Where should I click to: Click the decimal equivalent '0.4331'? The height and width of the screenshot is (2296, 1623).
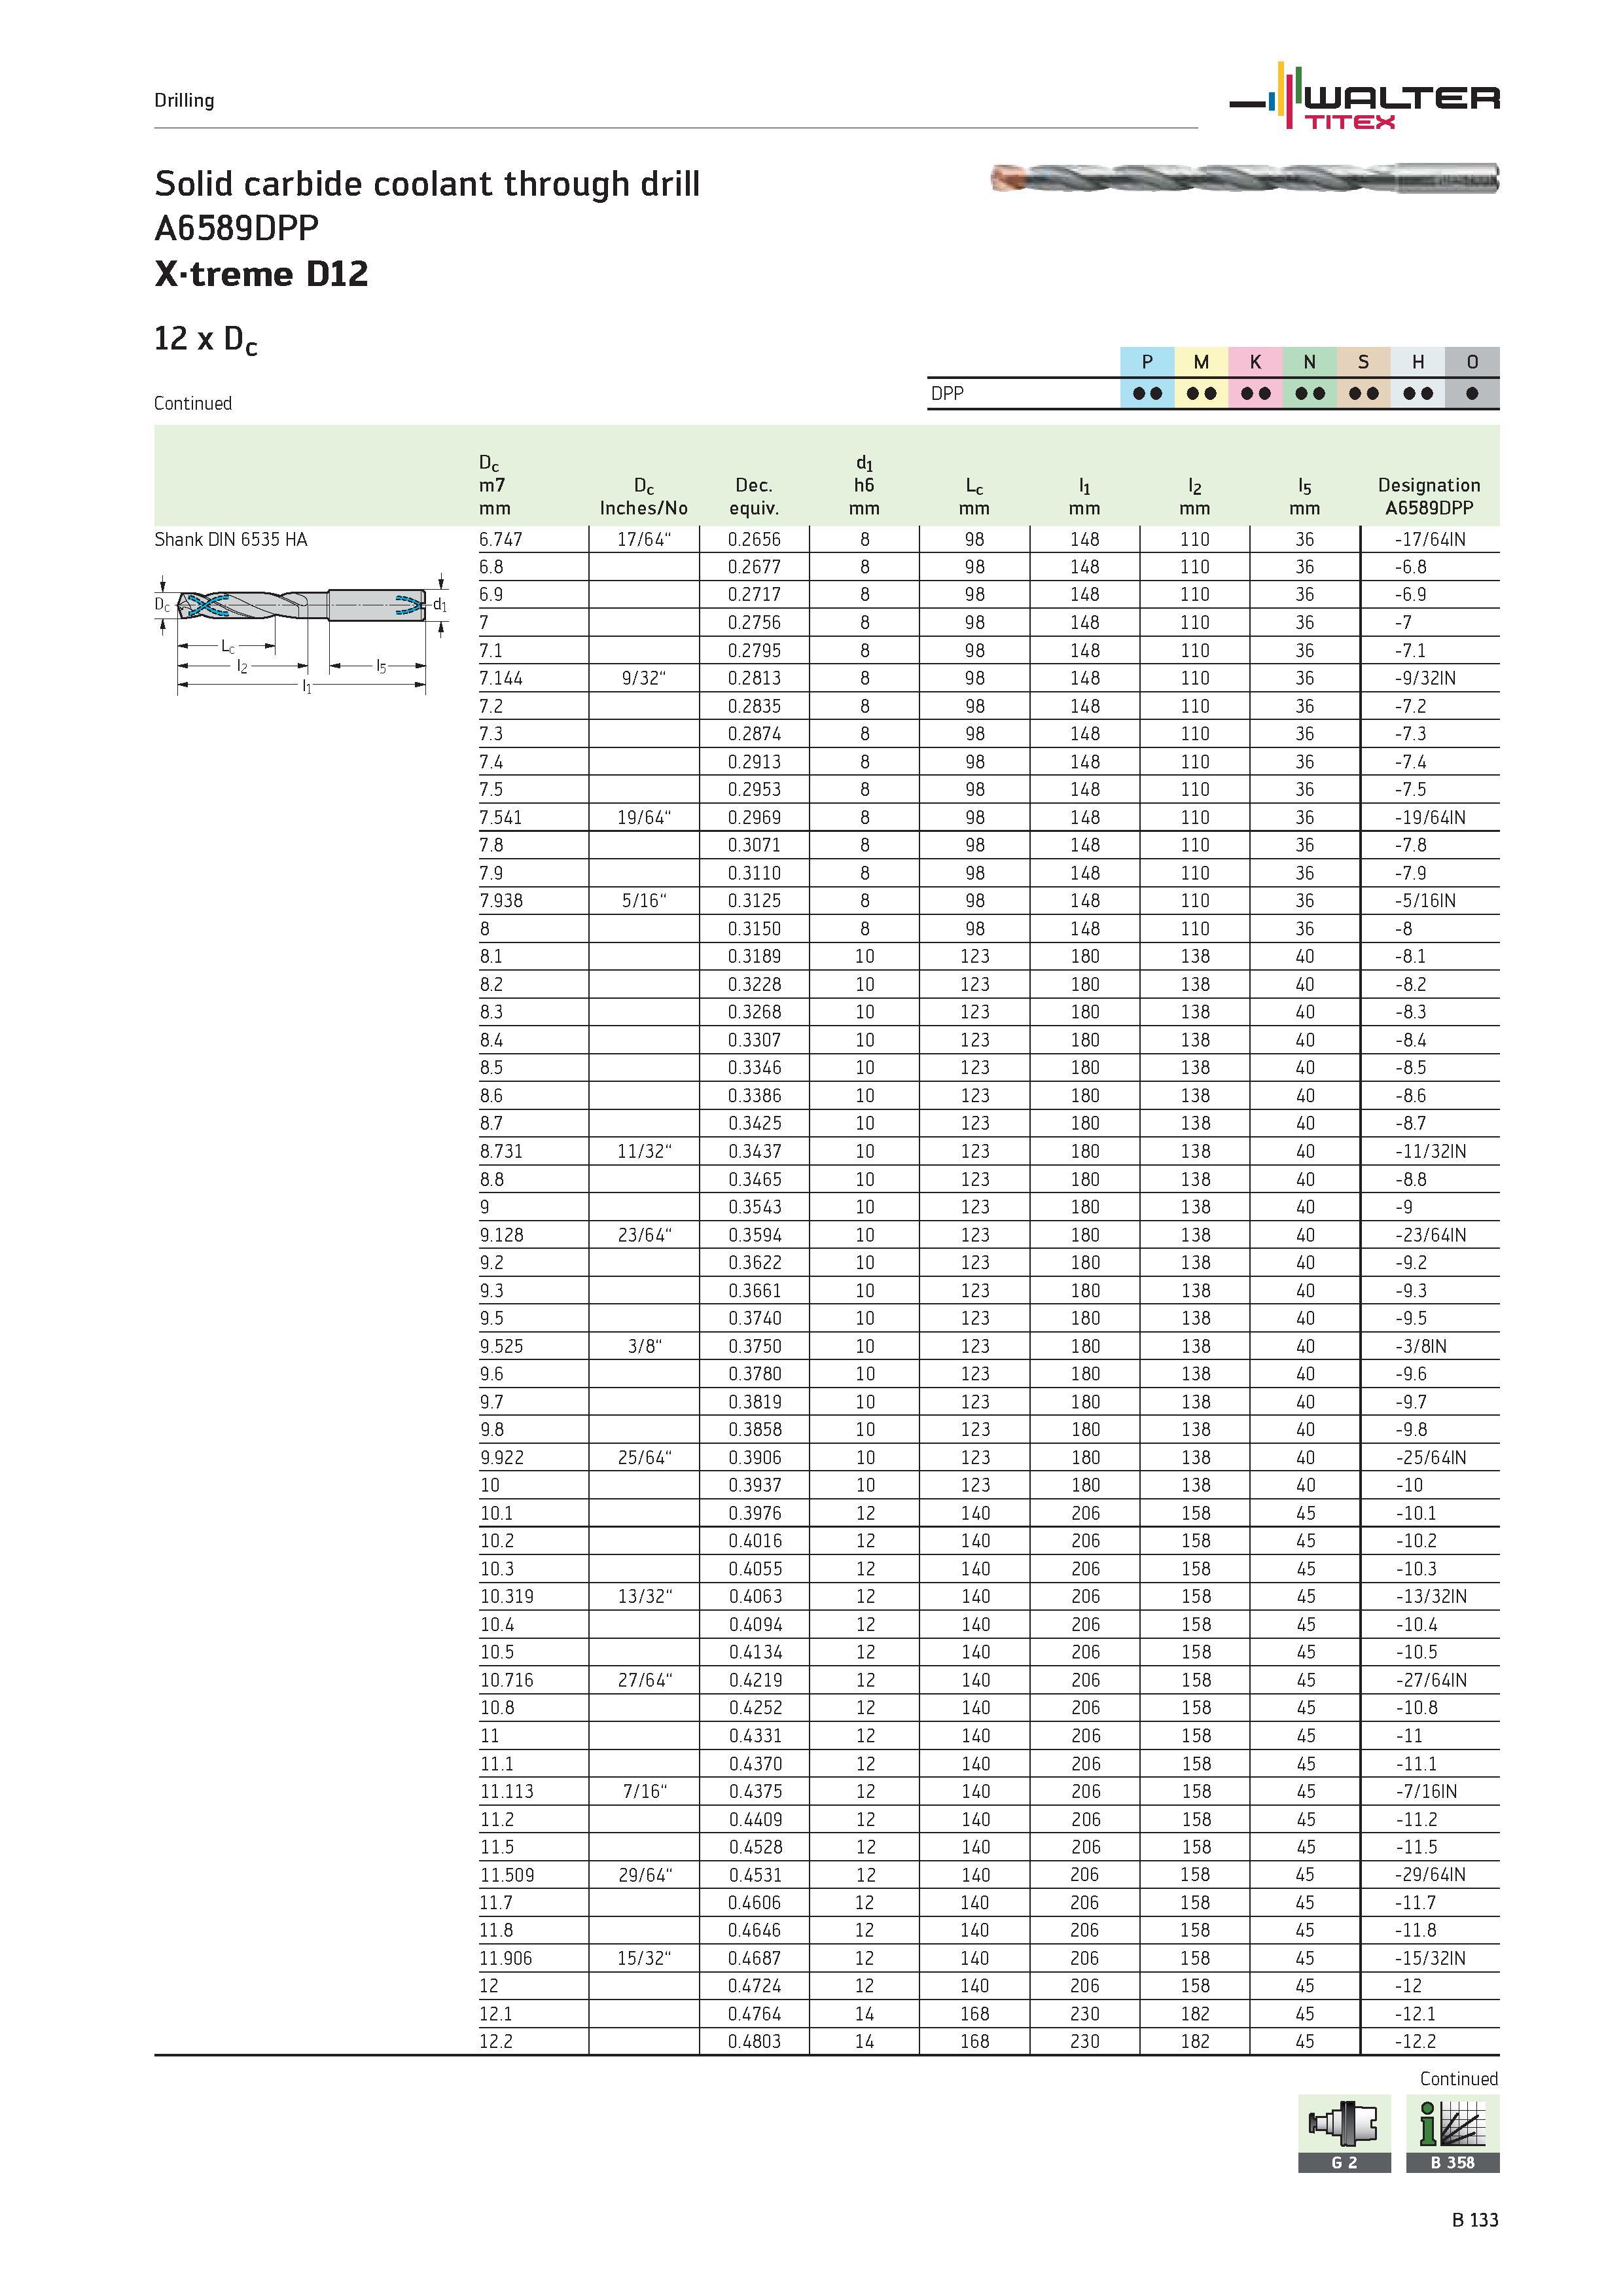tap(754, 1737)
